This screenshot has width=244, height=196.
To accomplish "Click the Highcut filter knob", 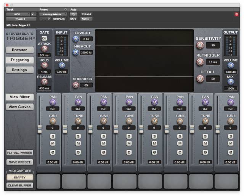I will 75,53.
